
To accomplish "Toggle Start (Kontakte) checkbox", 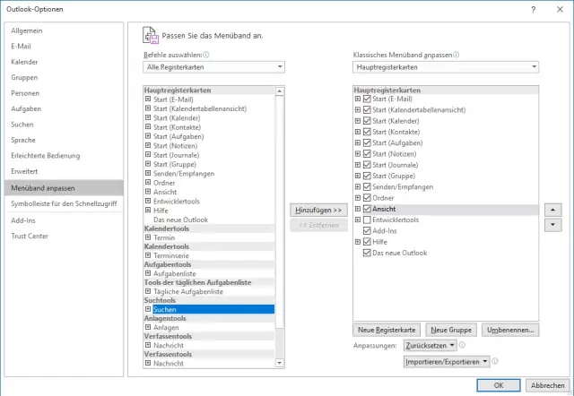I will pyautogui.click(x=367, y=132).
